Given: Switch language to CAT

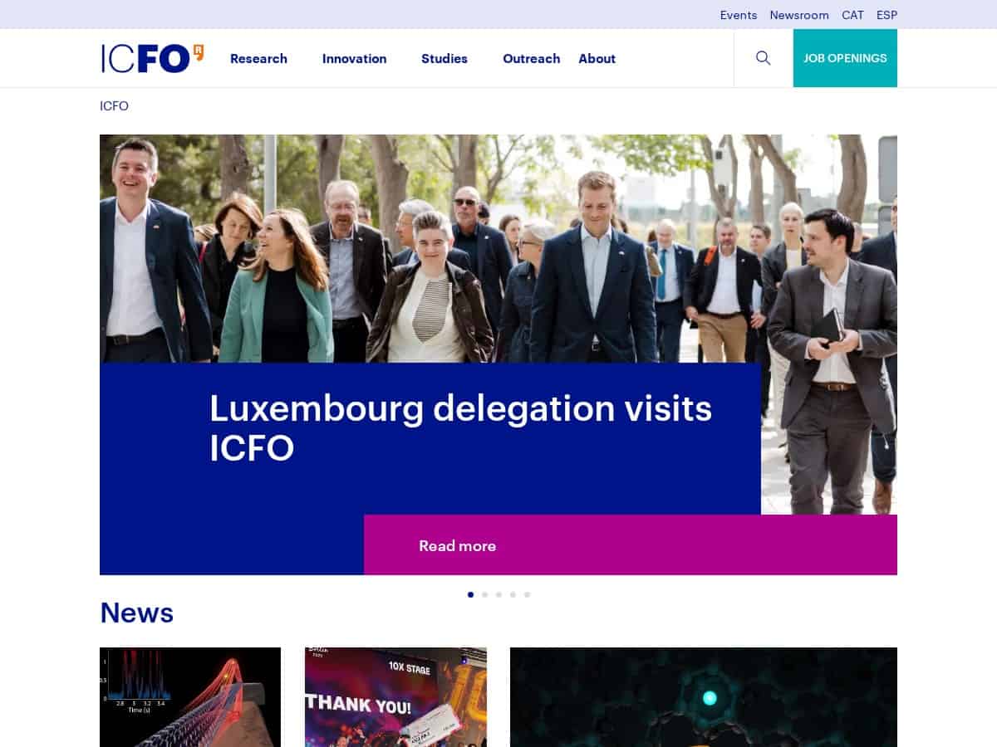Looking at the screenshot, I should coord(852,15).
